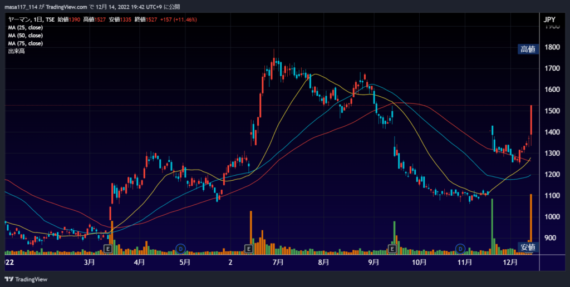The height and width of the screenshot is (287, 570).
Task: Click the earnings E marker before 4月
Action: 107,249
